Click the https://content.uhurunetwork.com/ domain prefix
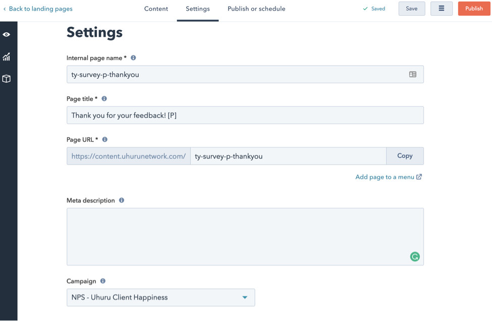Viewport: 492px width, 321px height. coord(129,156)
